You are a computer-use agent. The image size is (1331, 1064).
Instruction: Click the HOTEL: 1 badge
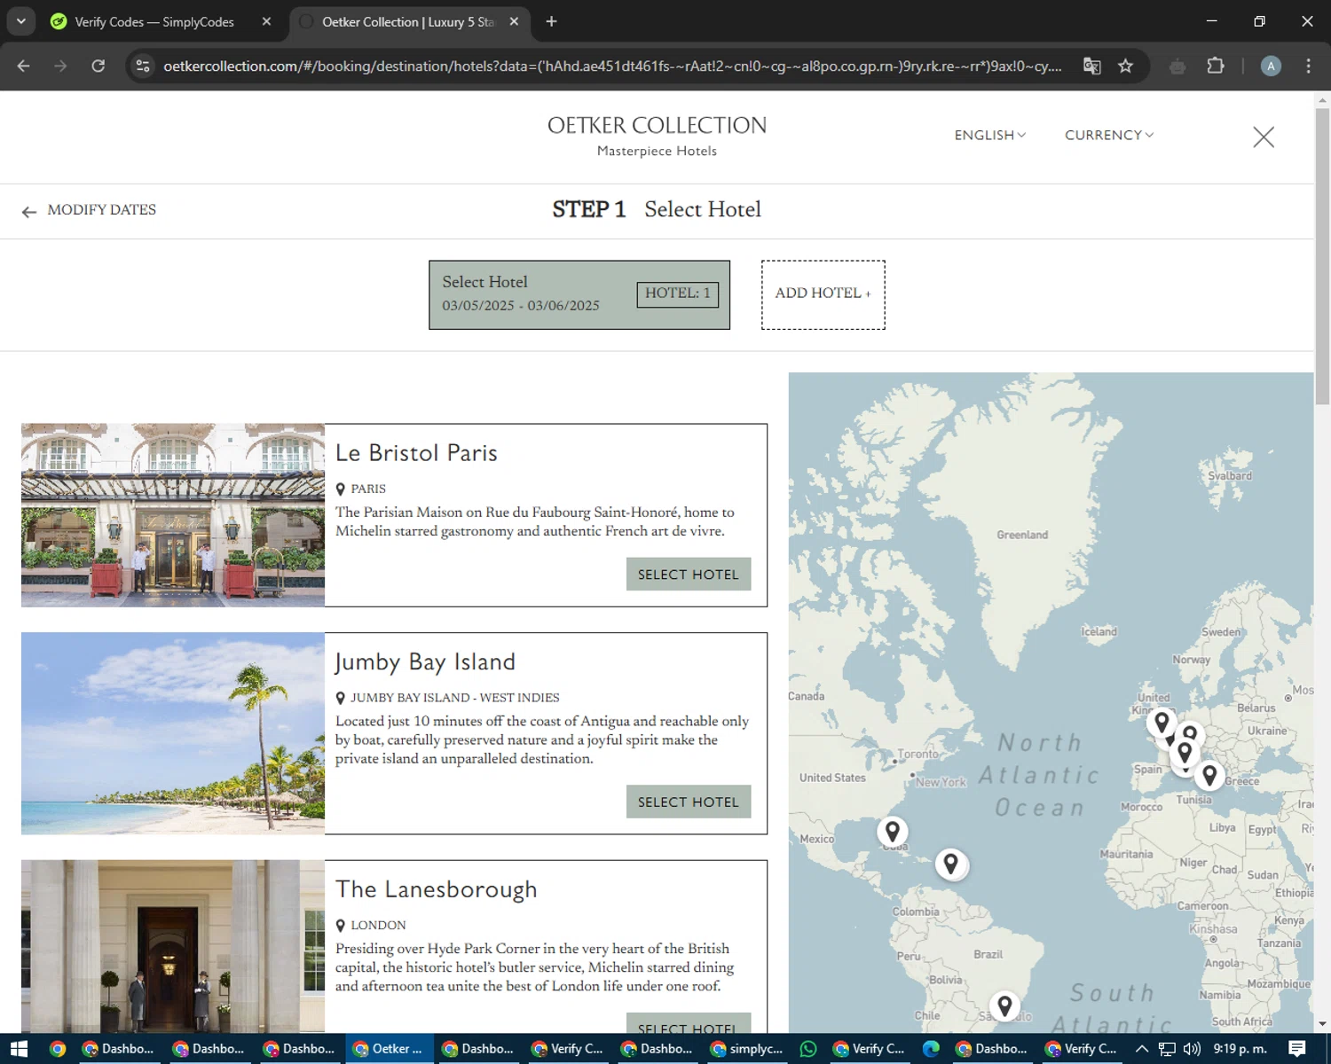677,294
